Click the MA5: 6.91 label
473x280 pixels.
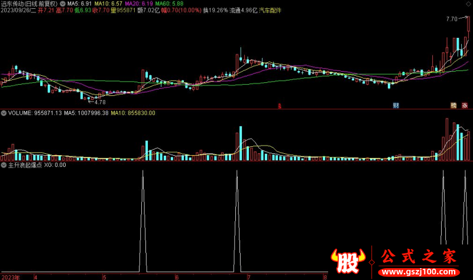point(79,4)
